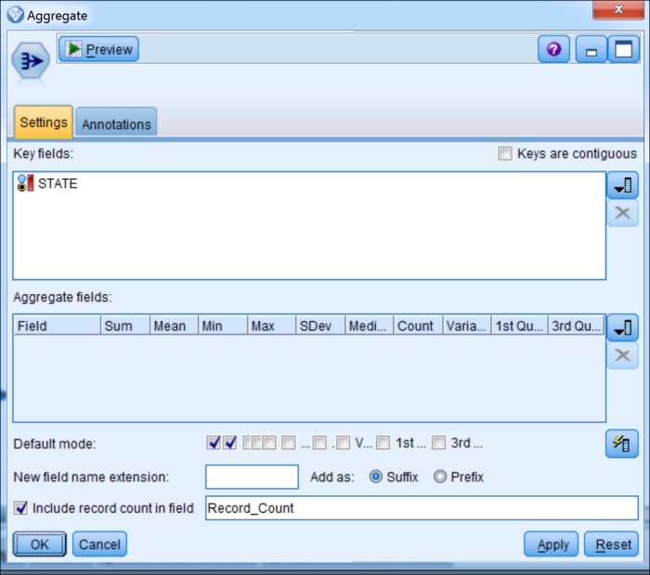Image resolution: width=650 pixels, height=575 pixels.
Task: Minimize the dialog using the toolbar minimize icon
Action: click(x=591, y=49)
